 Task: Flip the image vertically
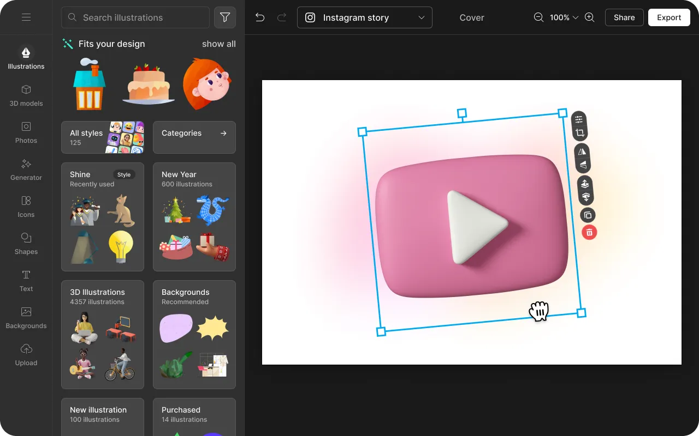click(x=583, y=165)
